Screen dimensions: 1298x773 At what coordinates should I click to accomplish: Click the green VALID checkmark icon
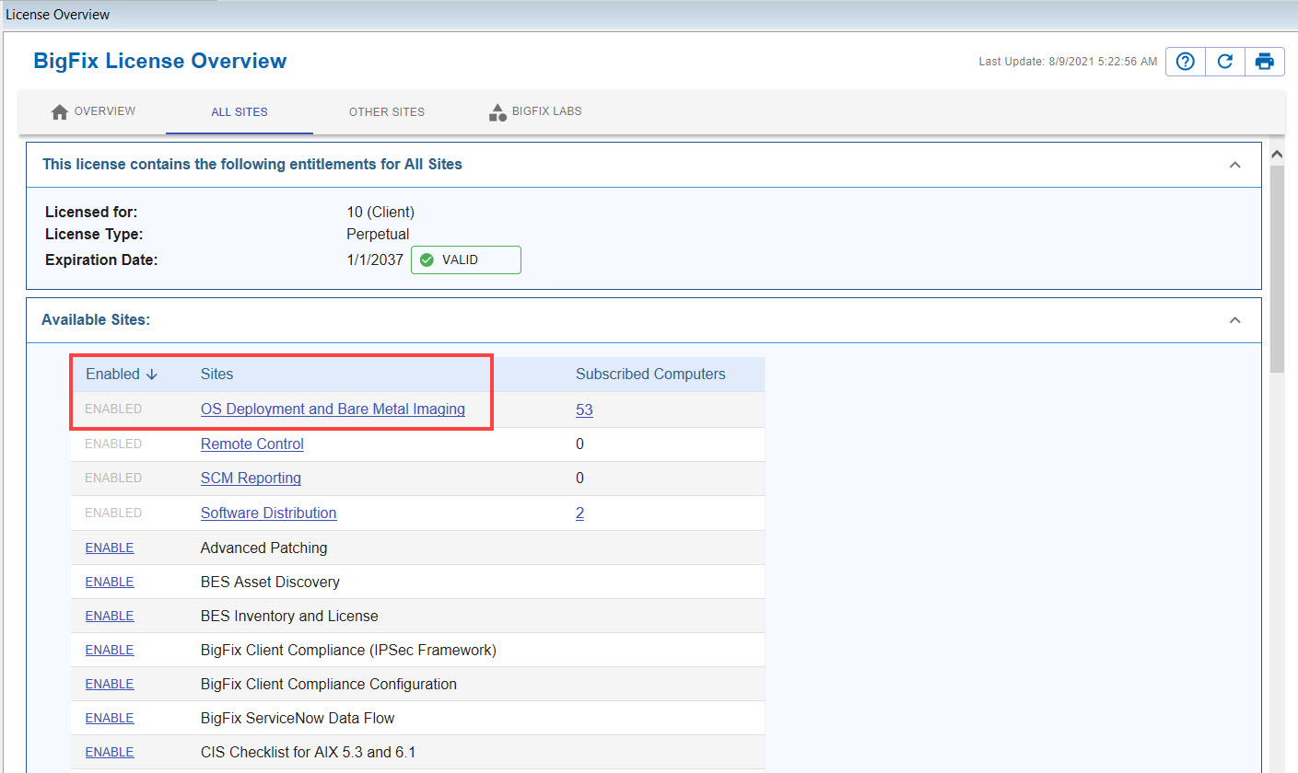pyautogui.click(x=427, y=260)
